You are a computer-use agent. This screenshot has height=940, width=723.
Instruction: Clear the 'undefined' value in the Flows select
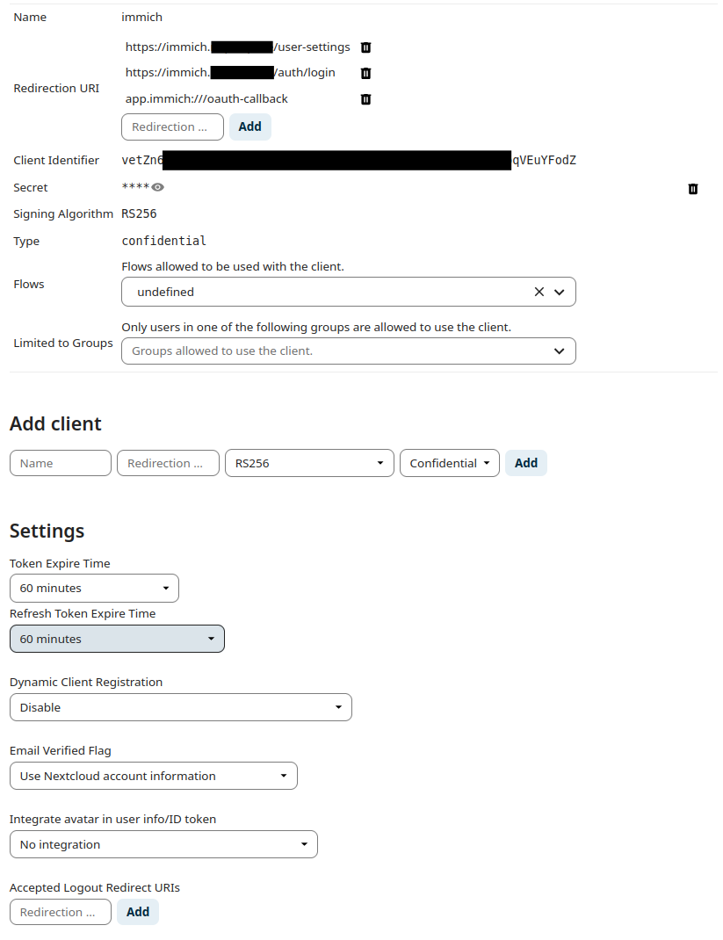point(539,291)
